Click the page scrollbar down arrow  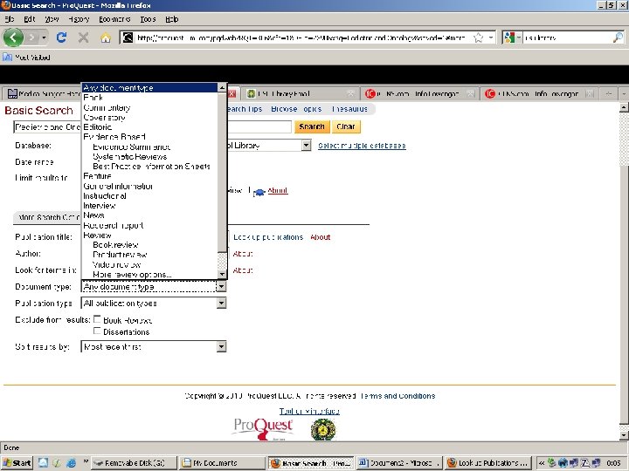(x=624, y=434)
